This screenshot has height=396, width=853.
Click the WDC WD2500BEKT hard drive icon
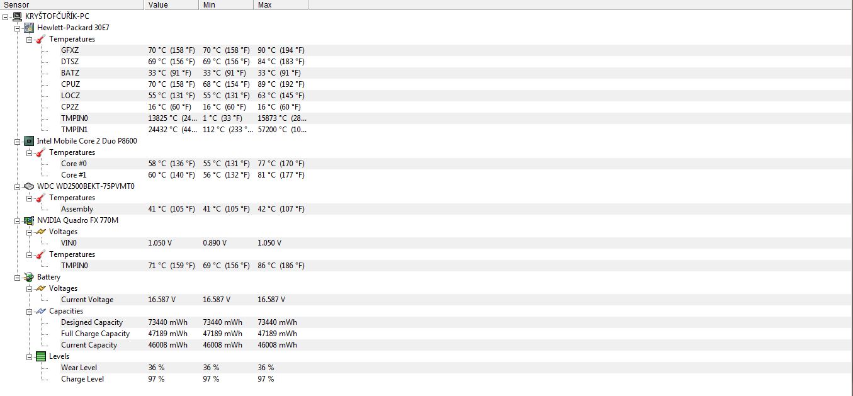[x=28, y=186]
